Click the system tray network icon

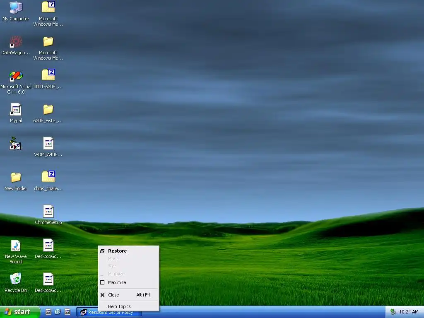coord(393,312)
